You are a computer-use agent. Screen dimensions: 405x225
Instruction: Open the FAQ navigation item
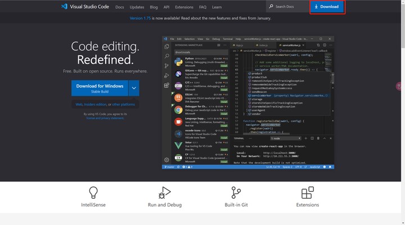202,7
